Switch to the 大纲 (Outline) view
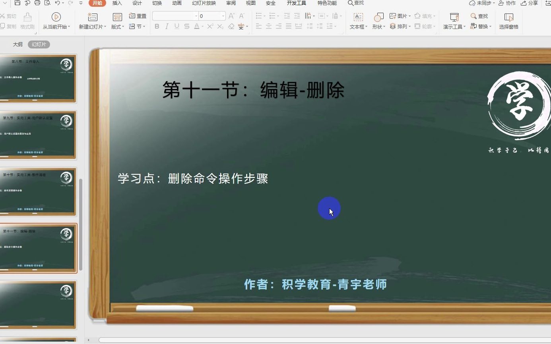The image size is (551, 344). (x=17, y=44)
